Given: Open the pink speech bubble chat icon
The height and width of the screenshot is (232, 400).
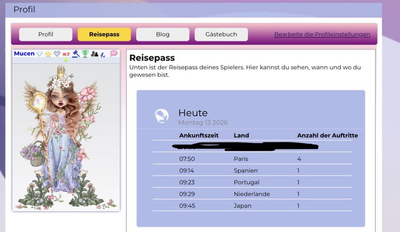Looking at the screenshot, I should pos(114,53).
